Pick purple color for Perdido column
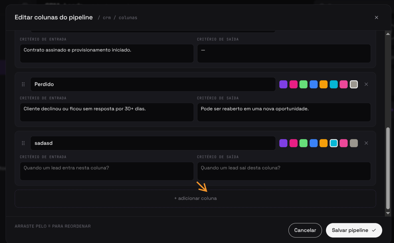Image resolution: width=394 pixels, height=243 pixels. coord(283,84)
